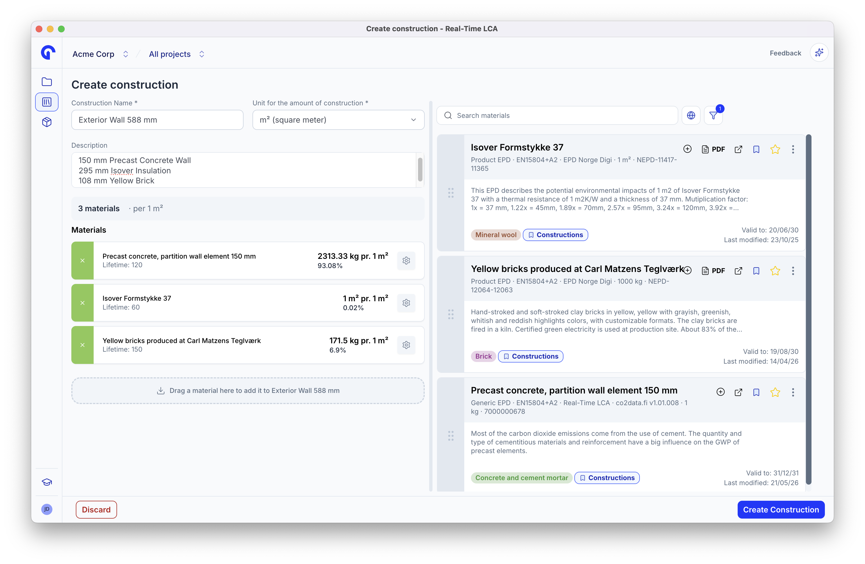Viewport: 865px width, 564px height.
Task: Click the Discard button
Action: click(96, 509)
